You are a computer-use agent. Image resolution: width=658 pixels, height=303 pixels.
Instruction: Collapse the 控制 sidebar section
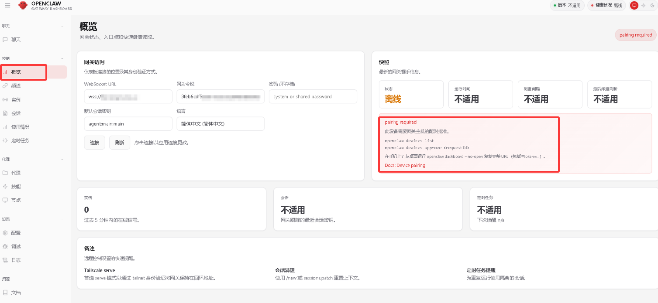pyautogui.click(x=63, y=58)
